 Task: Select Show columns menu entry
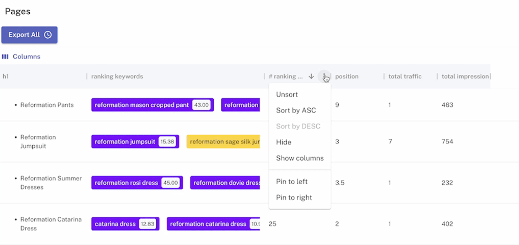[300, 158]
